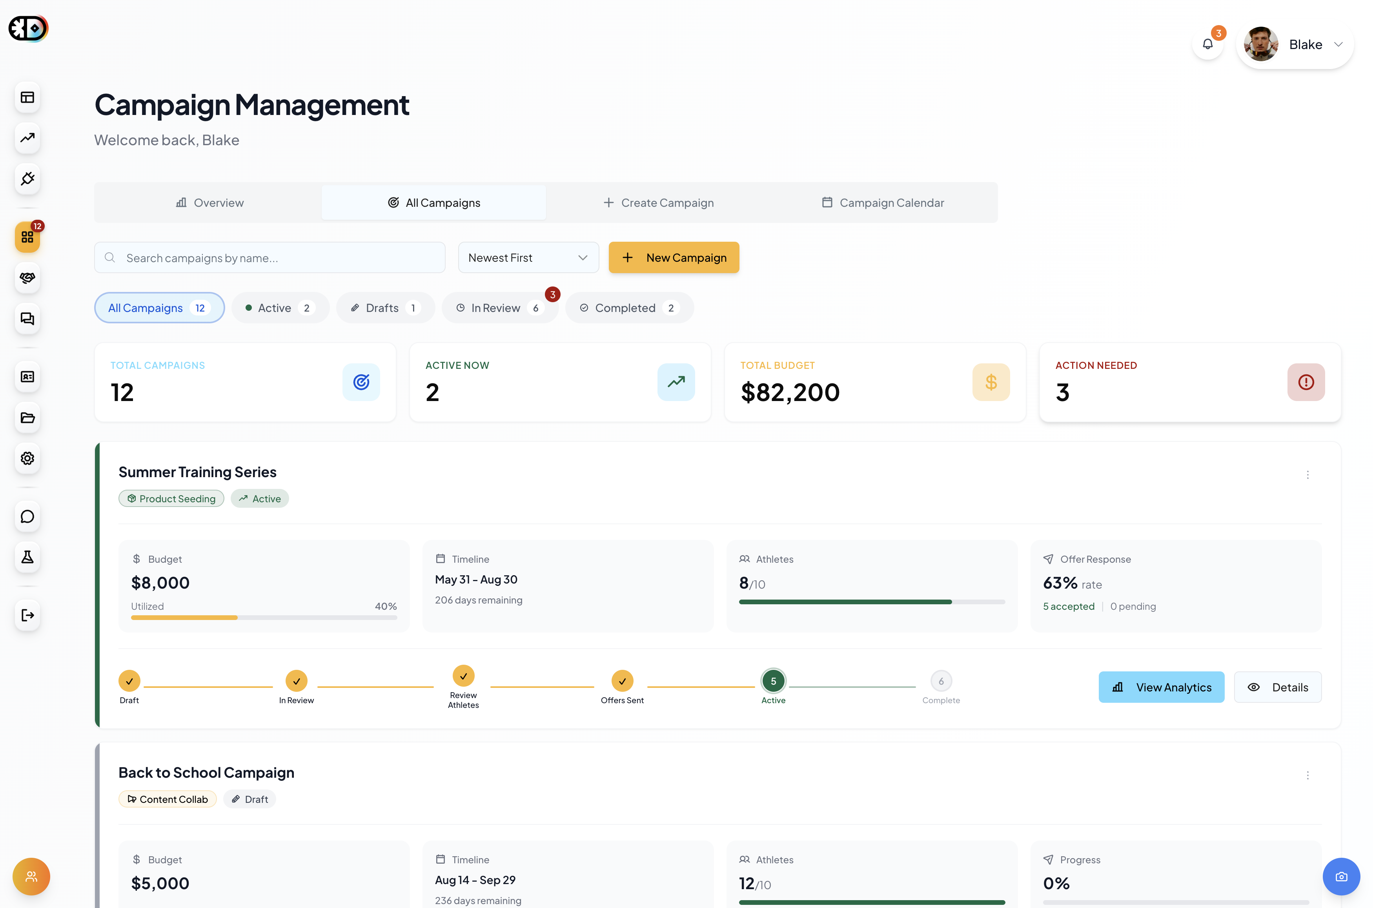Open the folder sidebar icon
Screen dimensions: 1373x908
27,418
